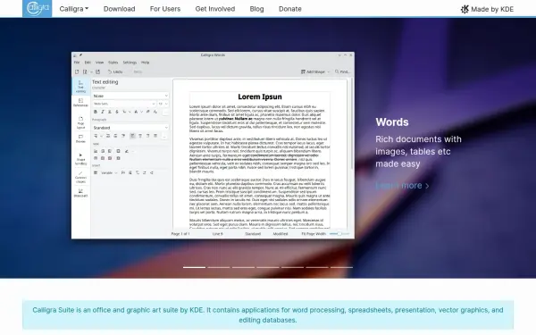Click 'Modified' in the Words status bar

tap(281, 234)
